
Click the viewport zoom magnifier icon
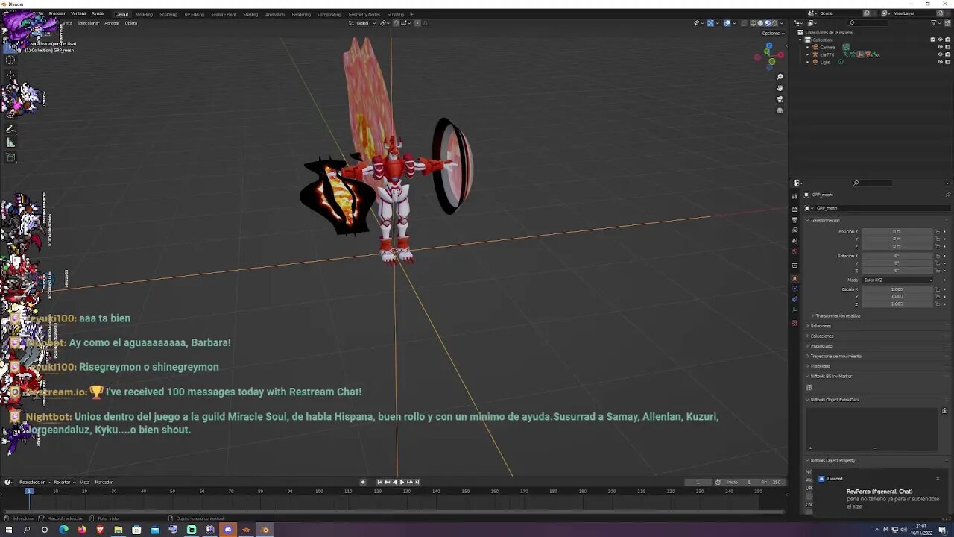tap(780, 77)
